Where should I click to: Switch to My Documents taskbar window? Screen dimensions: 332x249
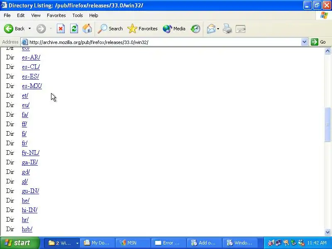98,243
